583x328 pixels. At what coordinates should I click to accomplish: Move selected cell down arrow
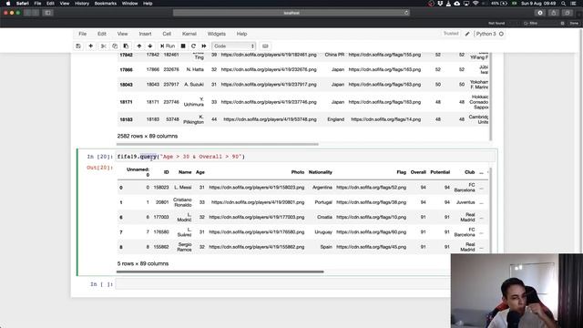coord(149,46)
